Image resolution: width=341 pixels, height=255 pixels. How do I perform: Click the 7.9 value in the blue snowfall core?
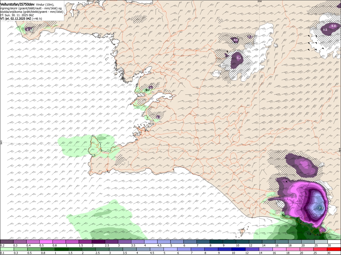point(321,208)
